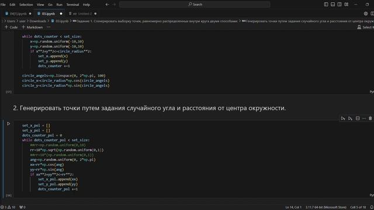Click 03.ipynb breadcrumb segment
The height and width of the screenshot is (210, 374).
(60, 21)
